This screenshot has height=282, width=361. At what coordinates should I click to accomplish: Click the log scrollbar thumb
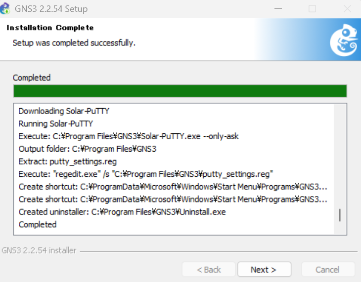point(339,215)
